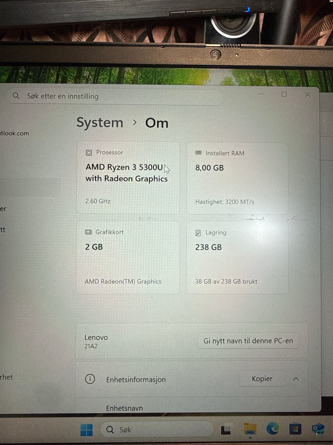Image resolution: width=333 pixels, height=445 pixels.
Task: Click the Prosessor chip icon
Action: [x=89, y=153]
